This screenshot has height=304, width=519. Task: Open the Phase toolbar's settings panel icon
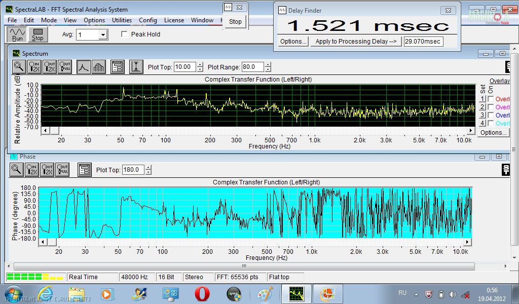pyautogui.click(x=85, y=170)
